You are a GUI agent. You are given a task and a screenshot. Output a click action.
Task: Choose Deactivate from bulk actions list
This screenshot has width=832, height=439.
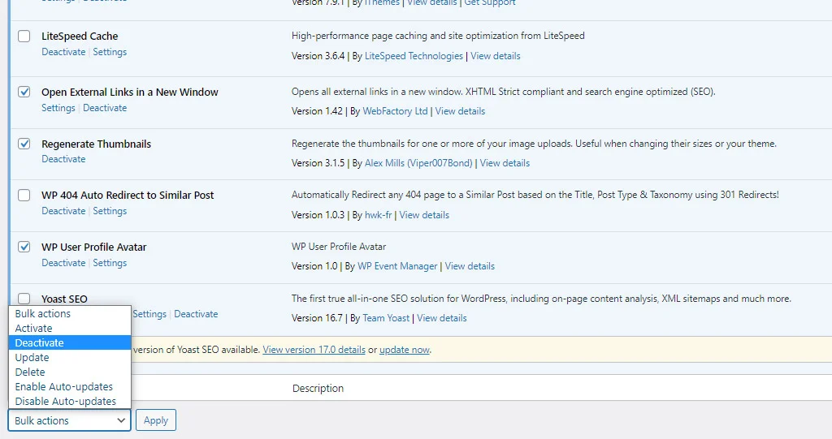pos(39,342)
